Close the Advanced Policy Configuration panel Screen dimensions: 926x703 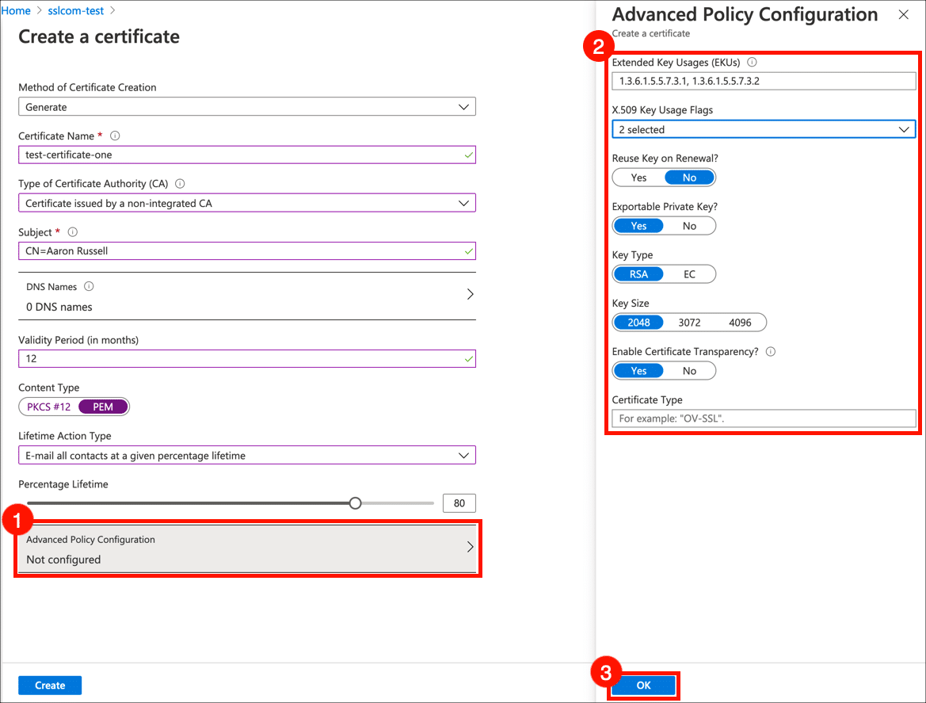(x=903, y=14)
